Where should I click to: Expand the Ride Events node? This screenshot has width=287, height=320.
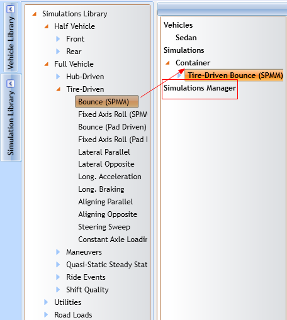[58, 277]
